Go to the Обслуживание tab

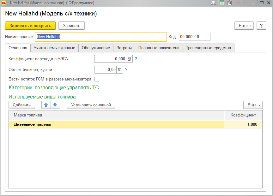coord(96,48)
